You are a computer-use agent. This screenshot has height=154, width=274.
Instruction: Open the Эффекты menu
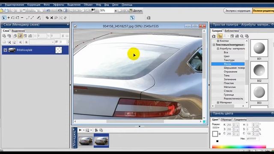click(58, 5)
